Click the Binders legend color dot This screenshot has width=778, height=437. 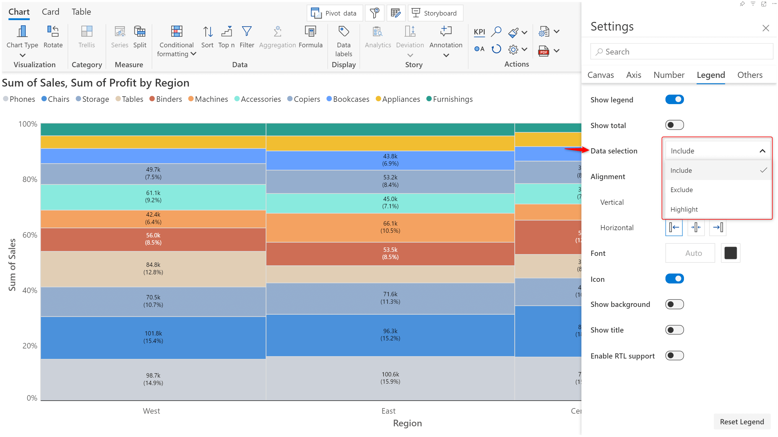tap(152, 99)
